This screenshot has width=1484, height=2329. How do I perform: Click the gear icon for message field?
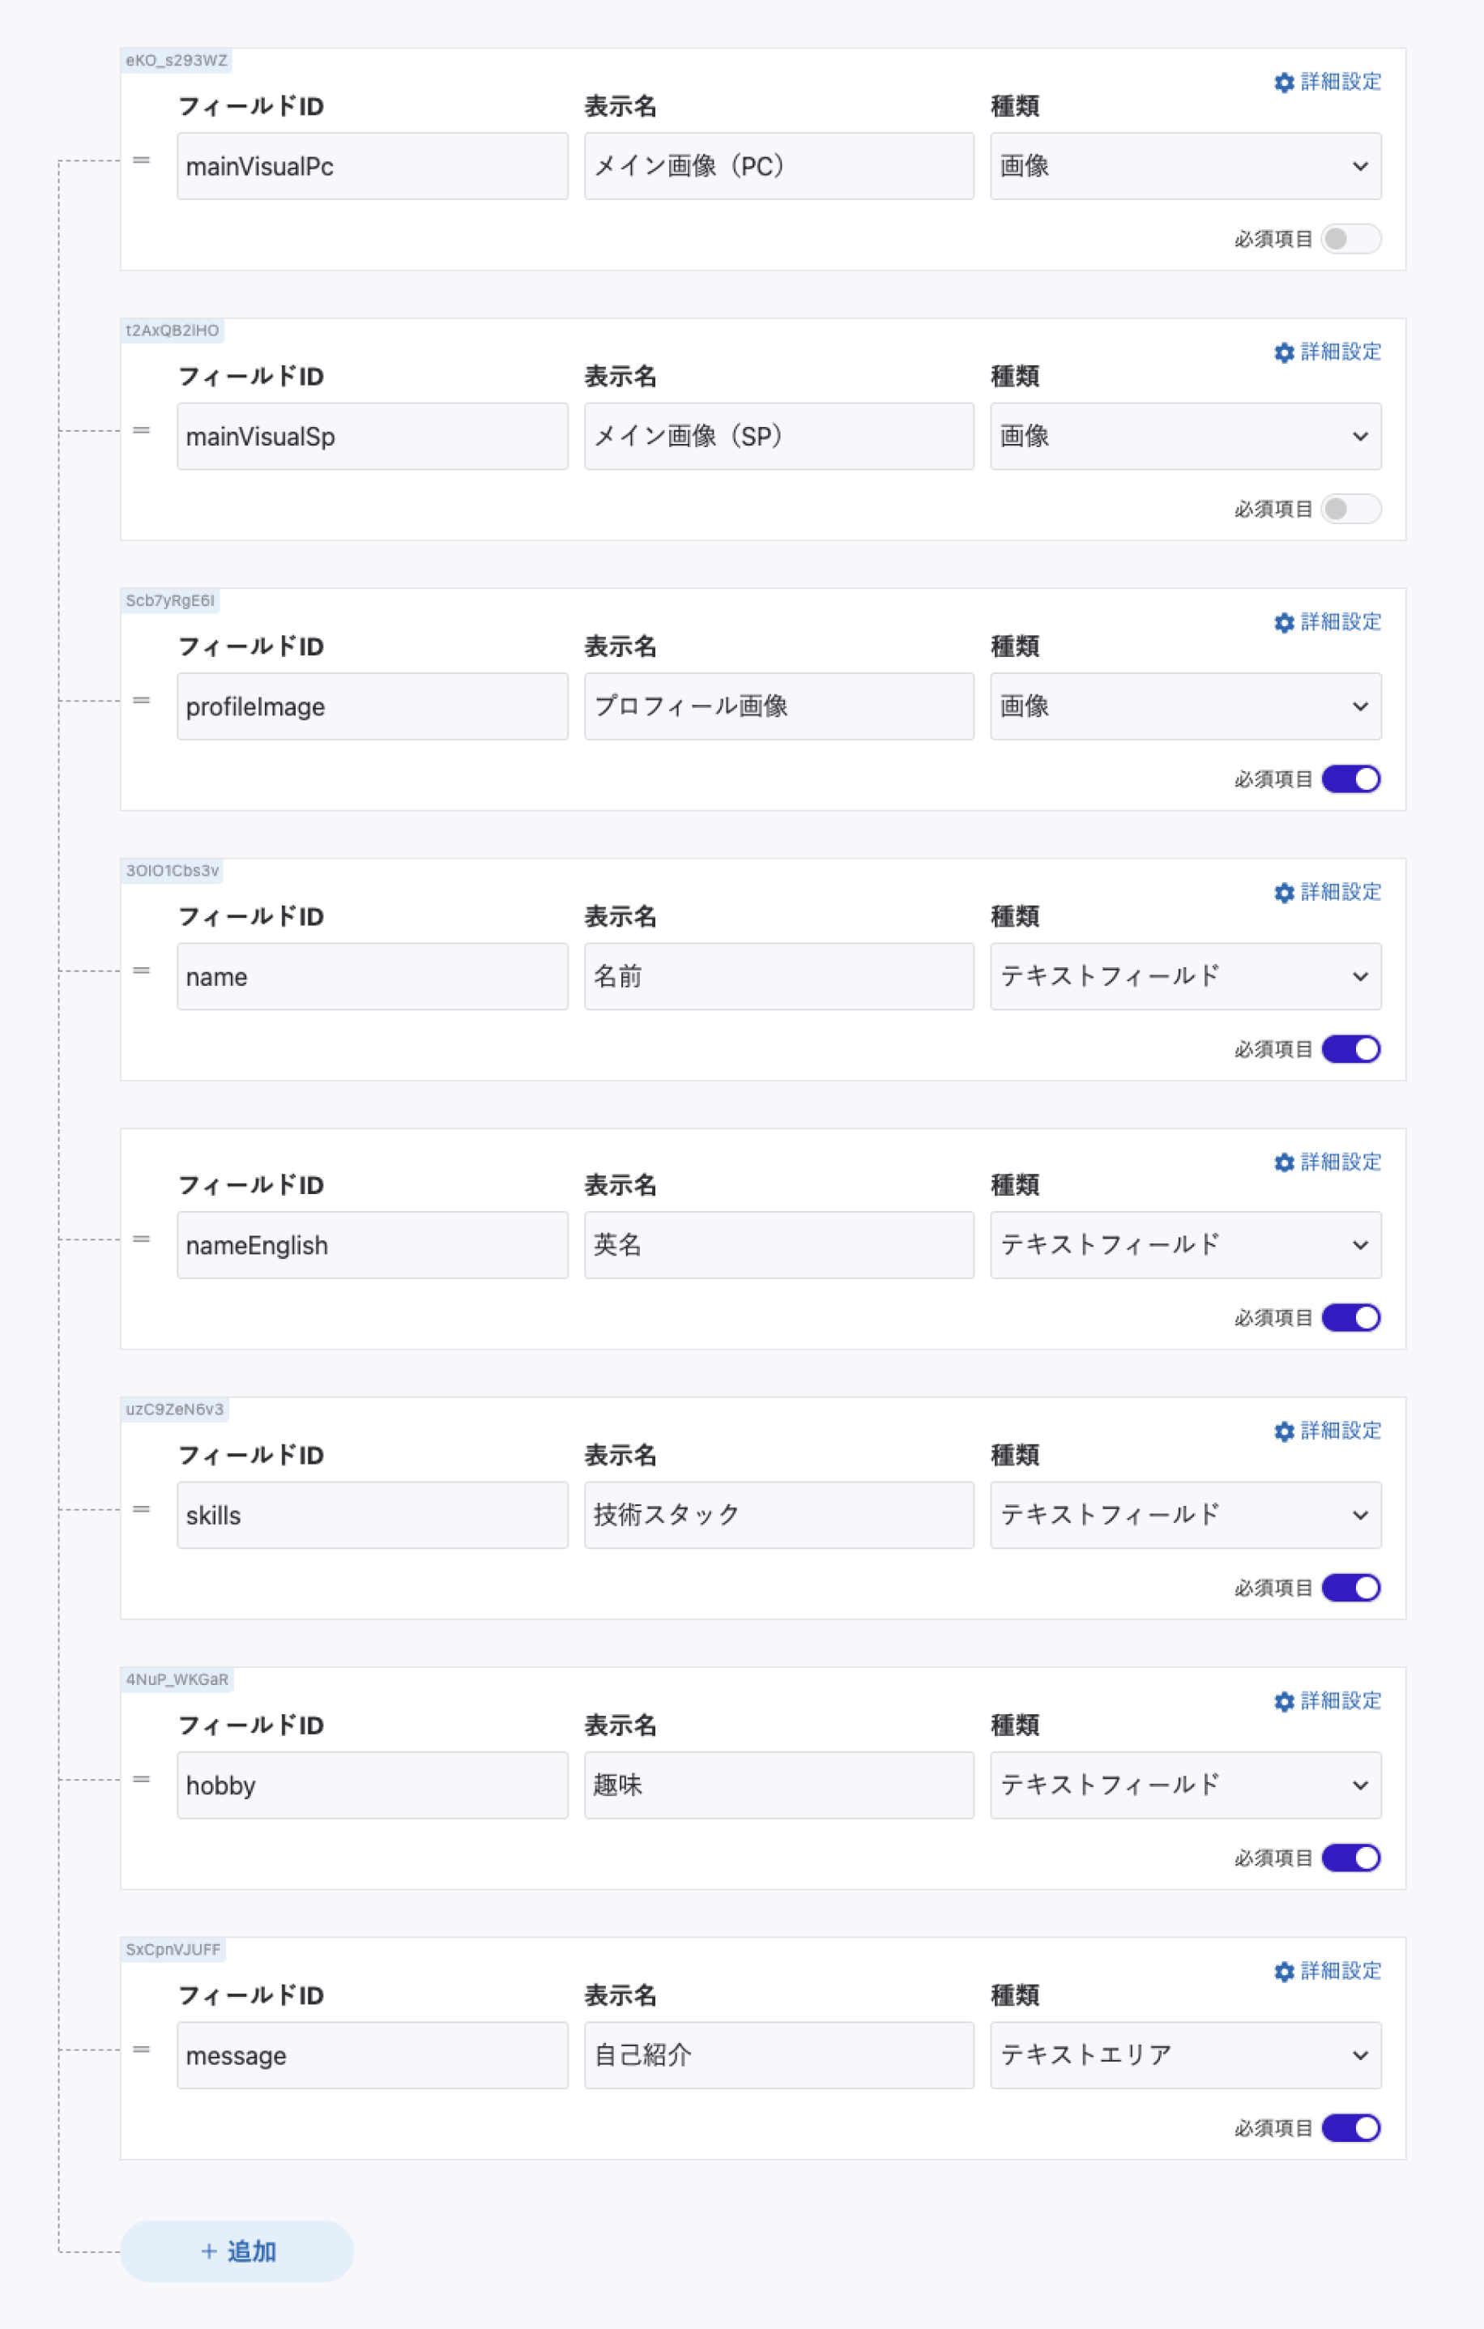point(1284,1971)
